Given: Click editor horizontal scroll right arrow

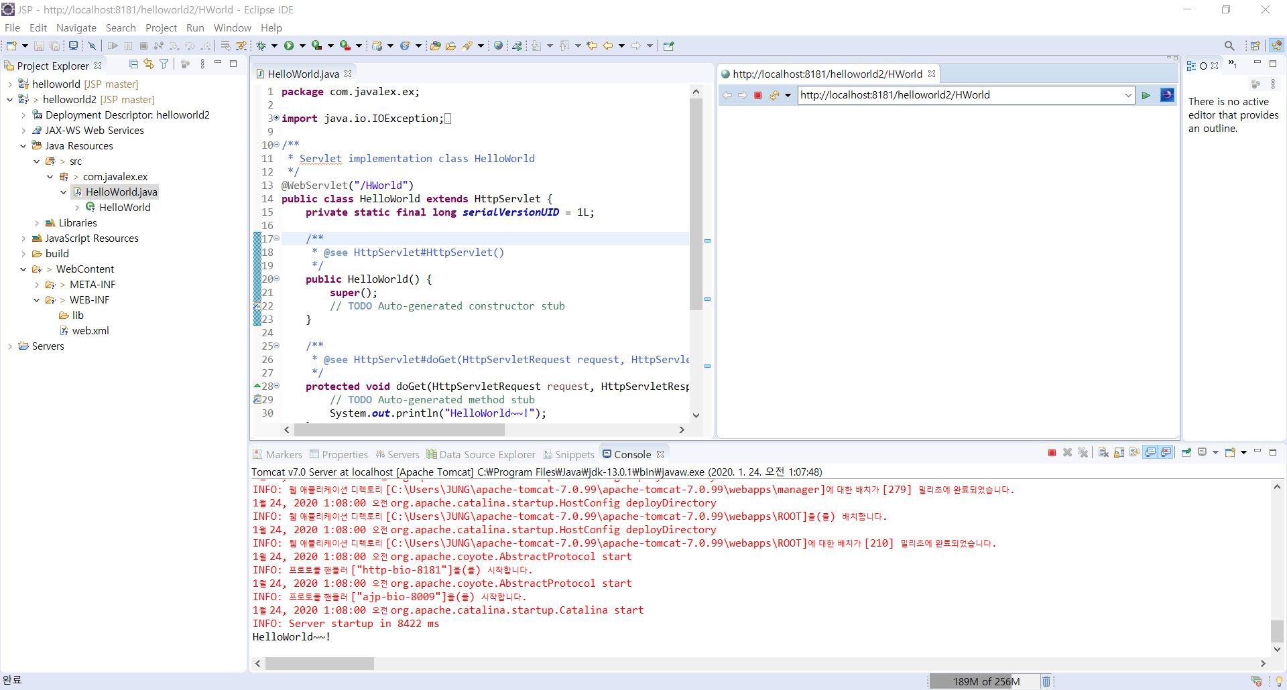Looking at the screenshot, I should click(x=682, y=429).
